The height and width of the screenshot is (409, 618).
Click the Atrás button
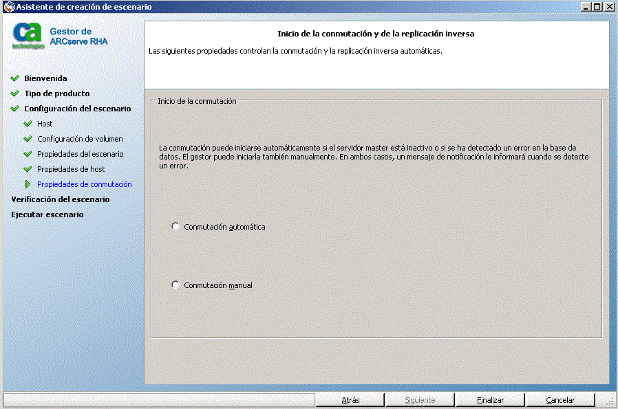pos(350,399)
